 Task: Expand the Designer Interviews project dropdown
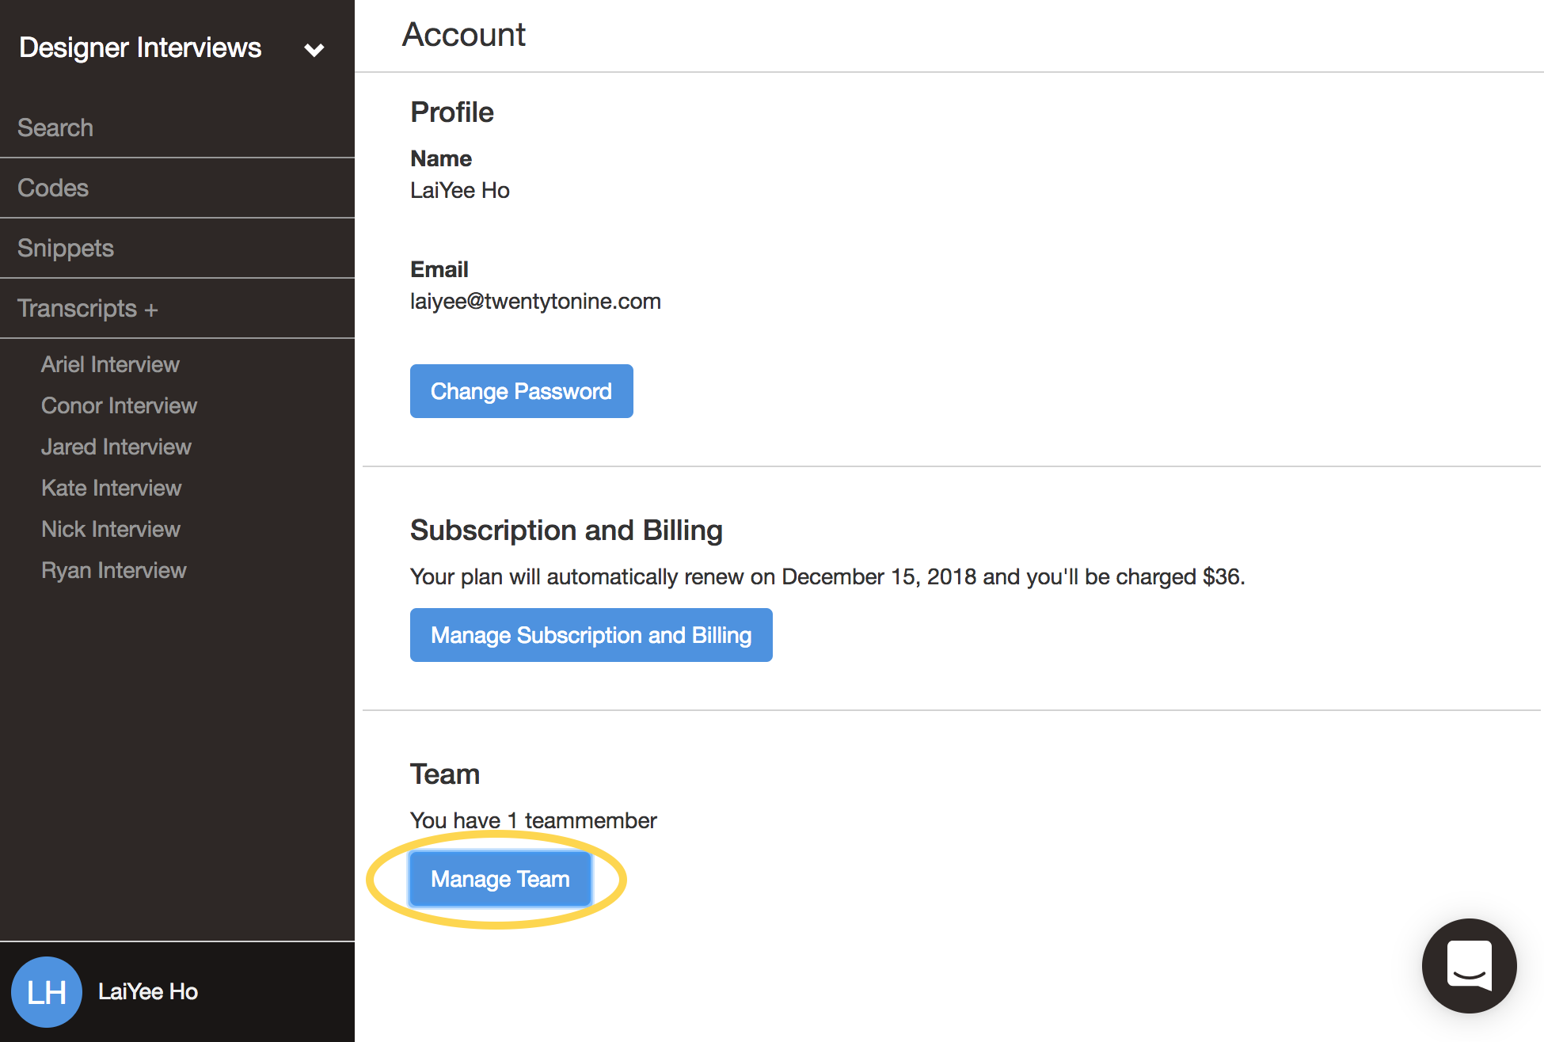pos(314,49)
